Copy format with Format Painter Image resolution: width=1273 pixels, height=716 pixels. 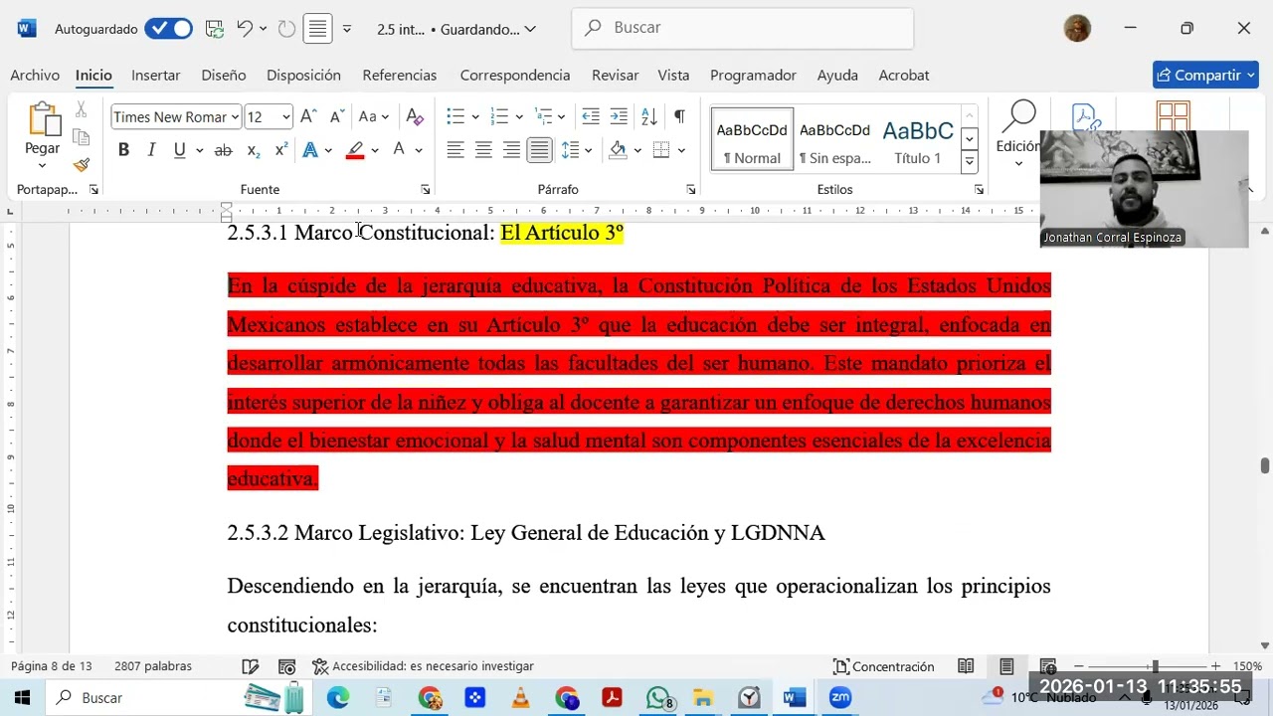tap(82, 165)
